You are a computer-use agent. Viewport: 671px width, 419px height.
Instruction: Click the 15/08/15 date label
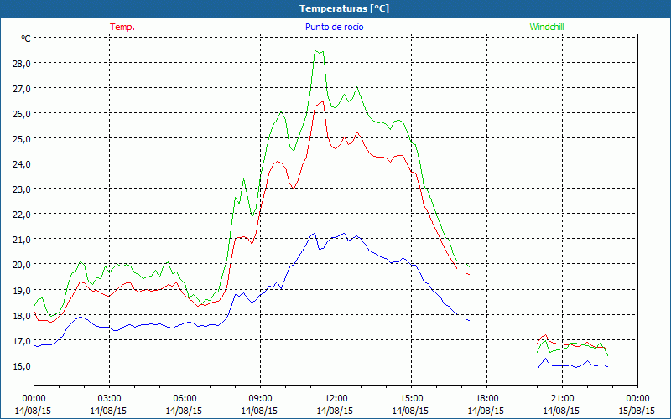(x=637, y=411)
